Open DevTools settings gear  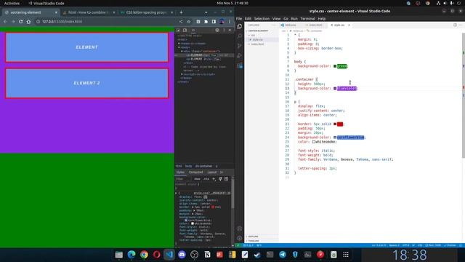pyautogui.click(x=217, y=31)
